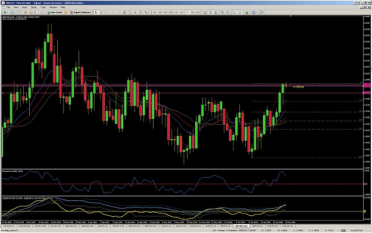Expand the New Chart dropdown arrow
Viewport: 372px width, 233px height.
pyautogui.click(x=8, y=12)
